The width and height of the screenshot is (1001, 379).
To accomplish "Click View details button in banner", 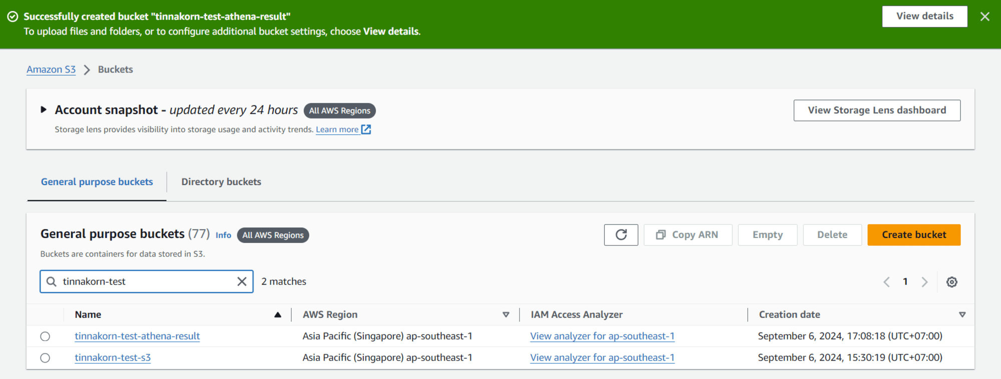I will click(924, 16).
